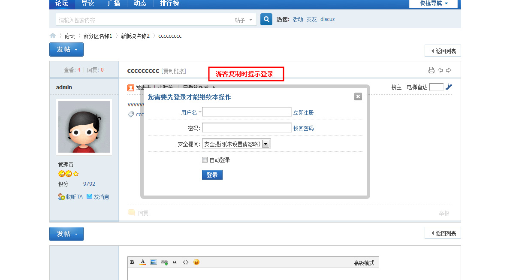Click 新版块名称2 in breadcrumb

tap(135, 36)
